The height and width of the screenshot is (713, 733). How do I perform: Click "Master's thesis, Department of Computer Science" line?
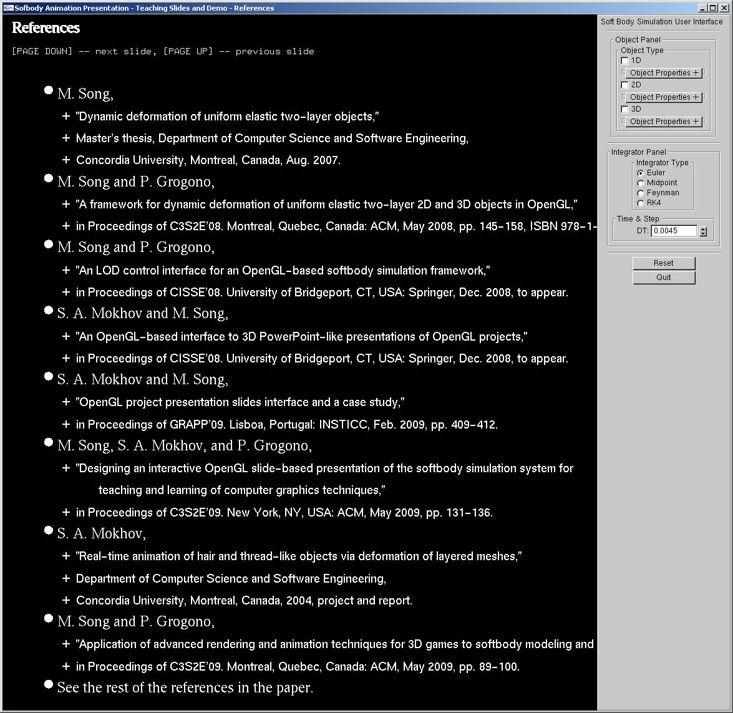point(272,138)
